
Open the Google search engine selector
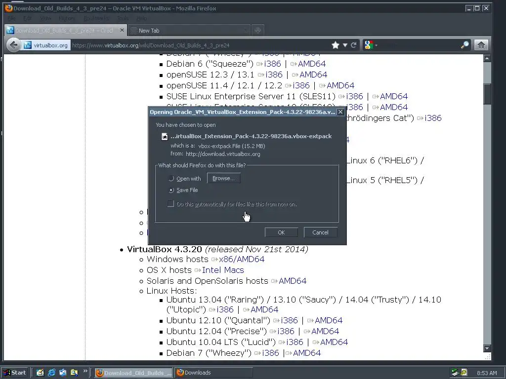click(x=370, y=45)
